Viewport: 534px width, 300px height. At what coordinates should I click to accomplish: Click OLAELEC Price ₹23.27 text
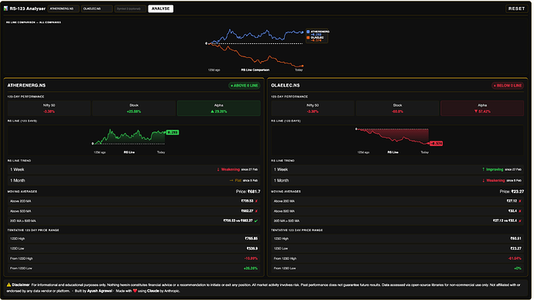[x=512, y=192]
